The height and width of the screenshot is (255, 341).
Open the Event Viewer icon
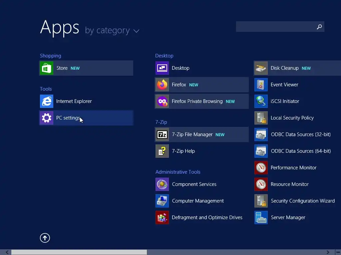pos(261,85)
